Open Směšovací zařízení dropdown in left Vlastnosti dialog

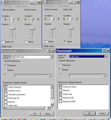[x=52, y=57]
